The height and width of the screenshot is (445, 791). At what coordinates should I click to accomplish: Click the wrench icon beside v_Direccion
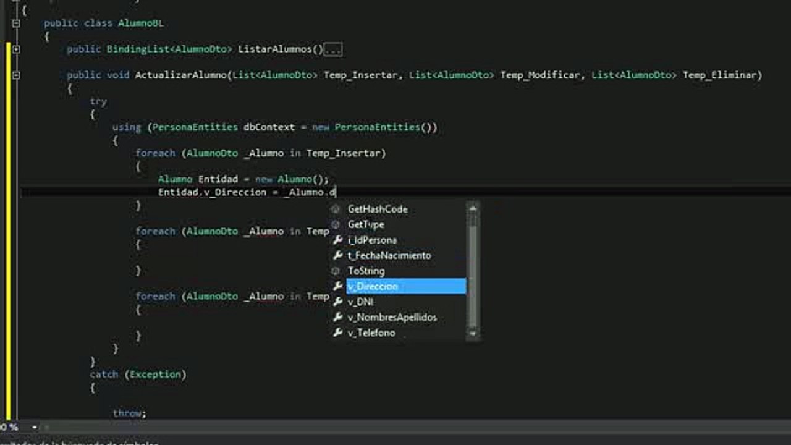337,286
